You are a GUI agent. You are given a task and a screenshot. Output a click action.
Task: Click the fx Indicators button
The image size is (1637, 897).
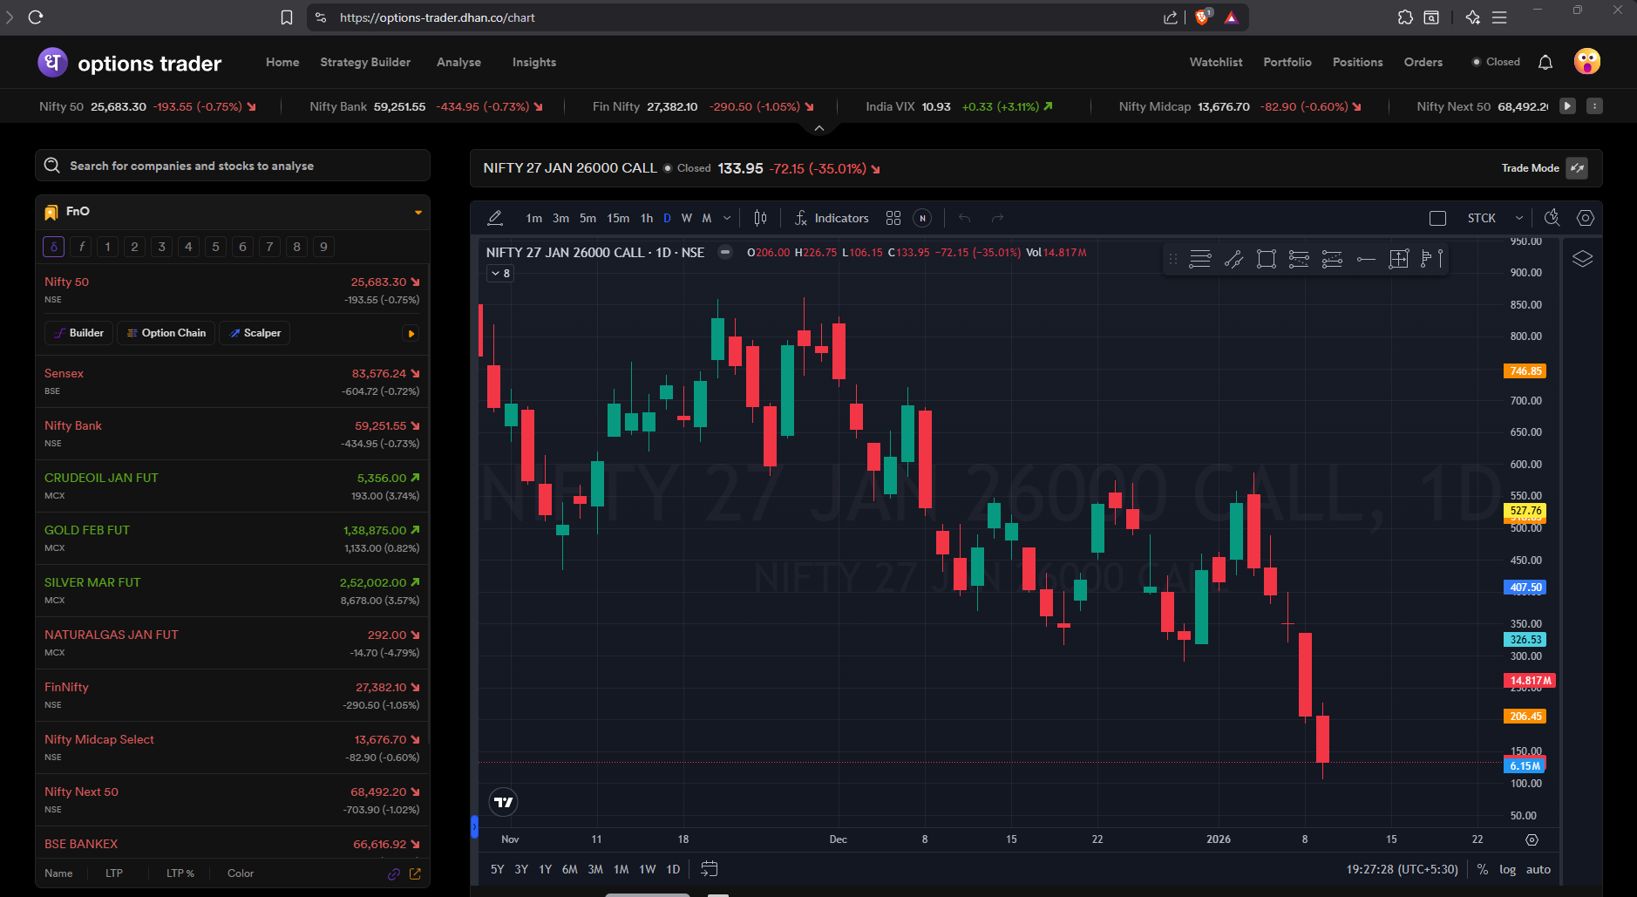832,218
